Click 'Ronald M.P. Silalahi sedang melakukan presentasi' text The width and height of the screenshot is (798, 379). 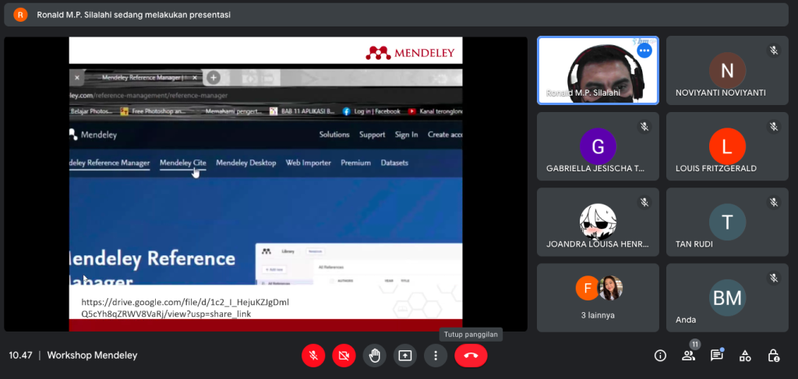pos(133,15)
